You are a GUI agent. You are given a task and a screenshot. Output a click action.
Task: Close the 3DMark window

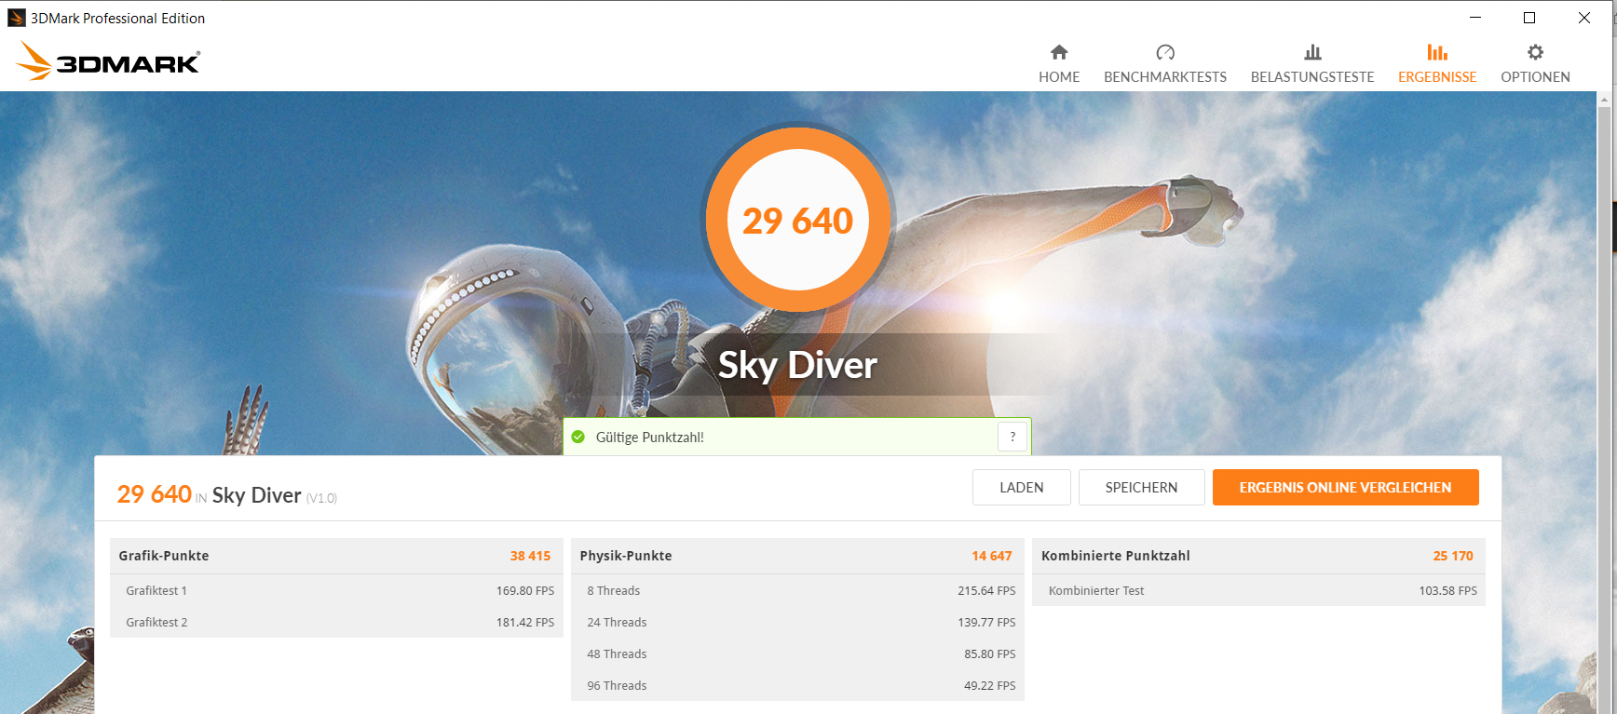tap(1583, 18)
